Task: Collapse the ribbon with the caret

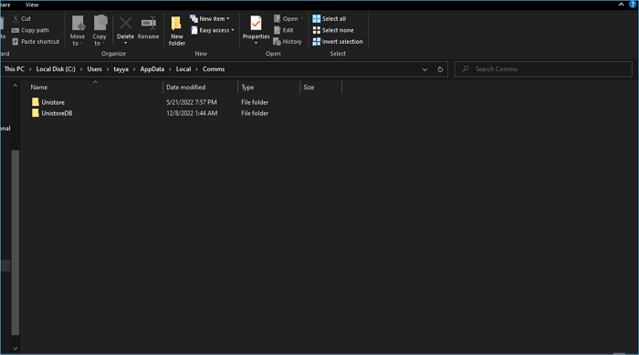Action: 621,5
